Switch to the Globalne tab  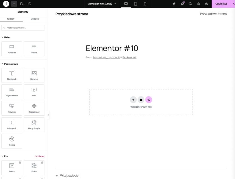35,19
